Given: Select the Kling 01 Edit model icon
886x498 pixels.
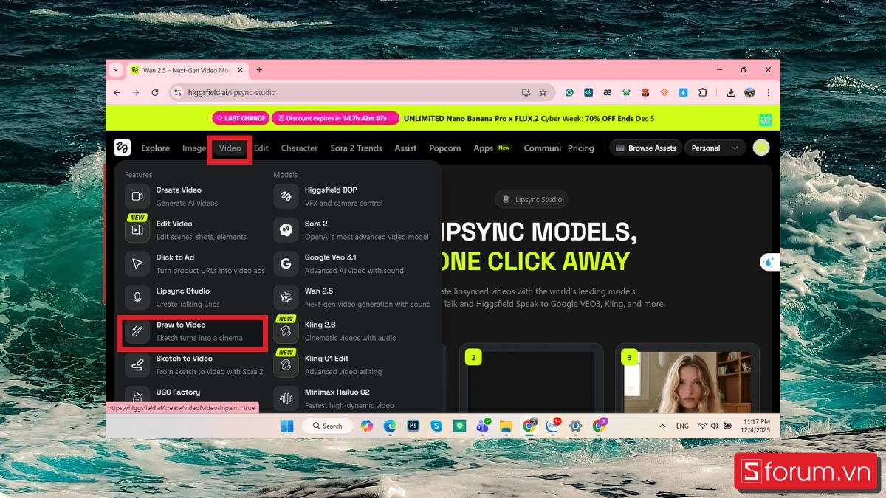Looking at the screenshot, I should click(286, 364).
